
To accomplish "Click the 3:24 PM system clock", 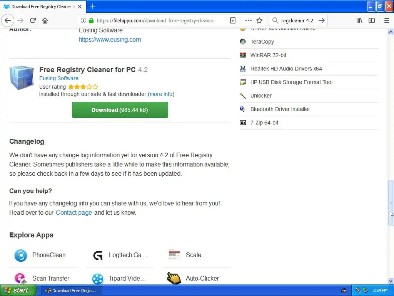I will click(380, 290).
